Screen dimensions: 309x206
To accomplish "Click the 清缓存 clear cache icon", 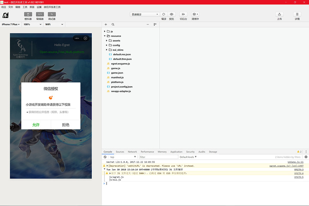I will 195,14.
